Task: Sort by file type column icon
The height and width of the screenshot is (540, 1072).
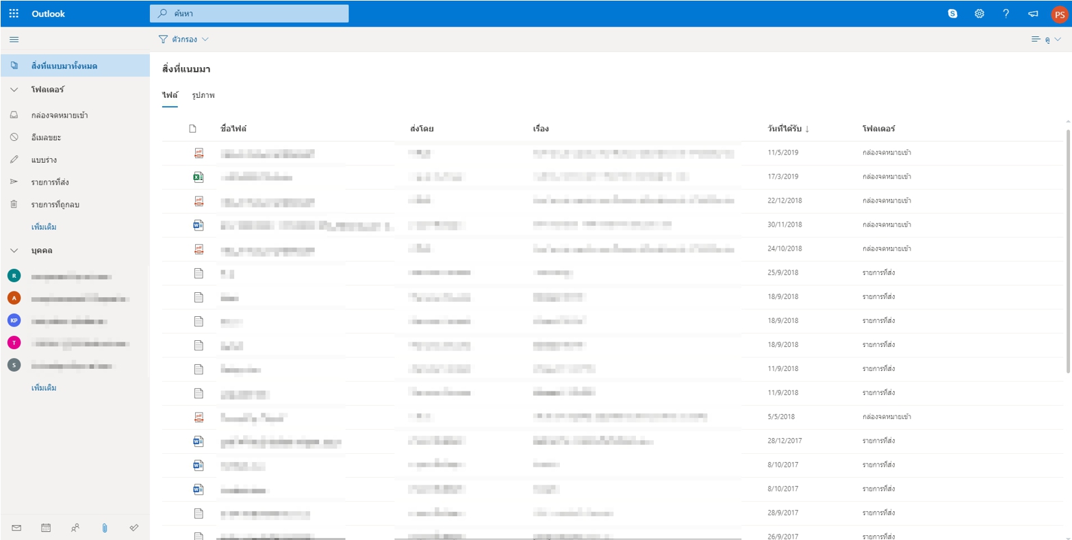Action: click(x=193, y=129)
